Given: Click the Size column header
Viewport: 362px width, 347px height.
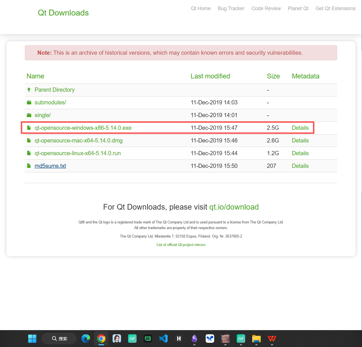Looking at the screenshot, I should 273,76.
